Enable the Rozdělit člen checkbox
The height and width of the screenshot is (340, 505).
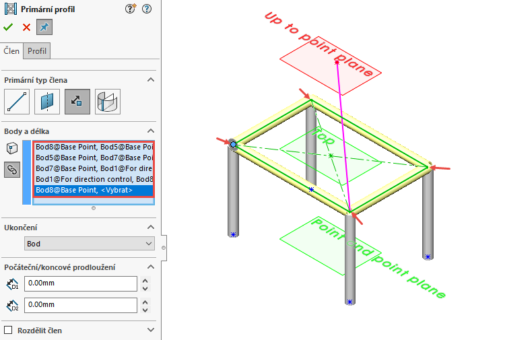[x=8, y=330]
